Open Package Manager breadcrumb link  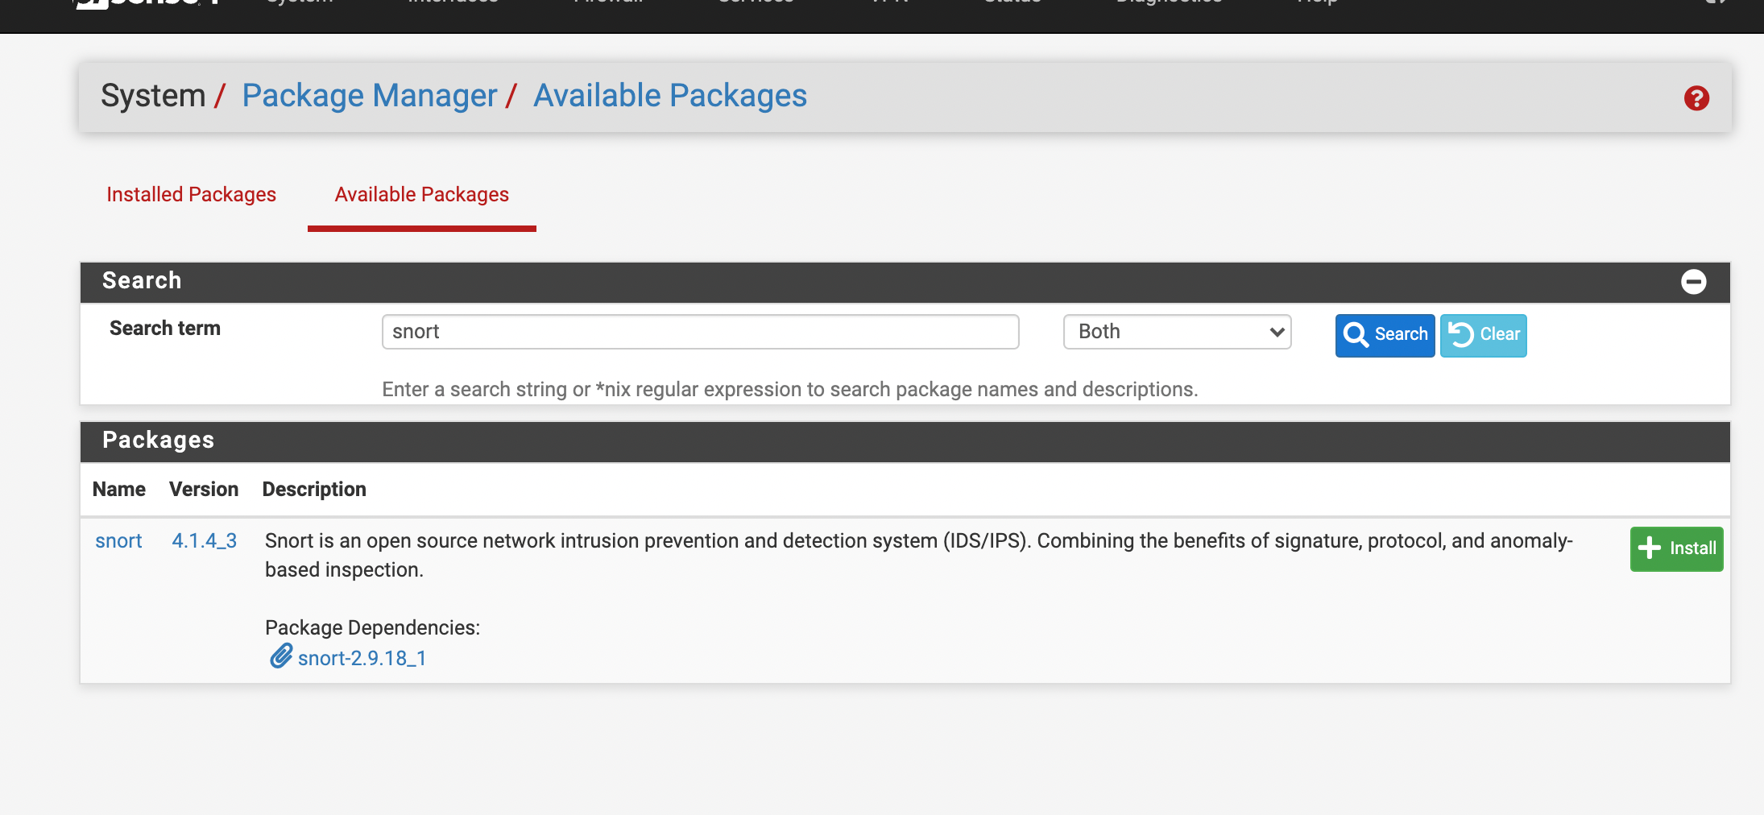(x=370, y=96)
